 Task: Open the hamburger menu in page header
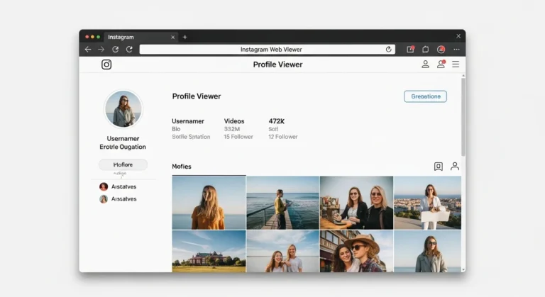[456, 65]
